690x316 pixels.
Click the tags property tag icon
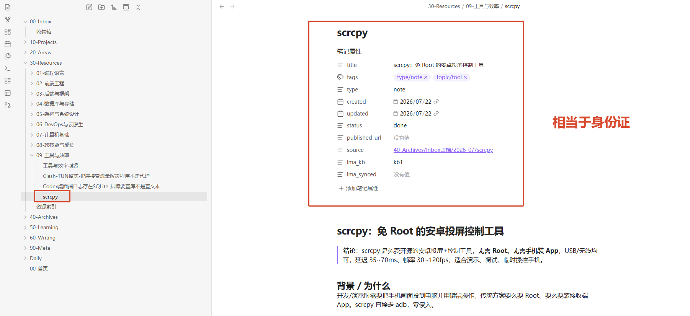340,77
